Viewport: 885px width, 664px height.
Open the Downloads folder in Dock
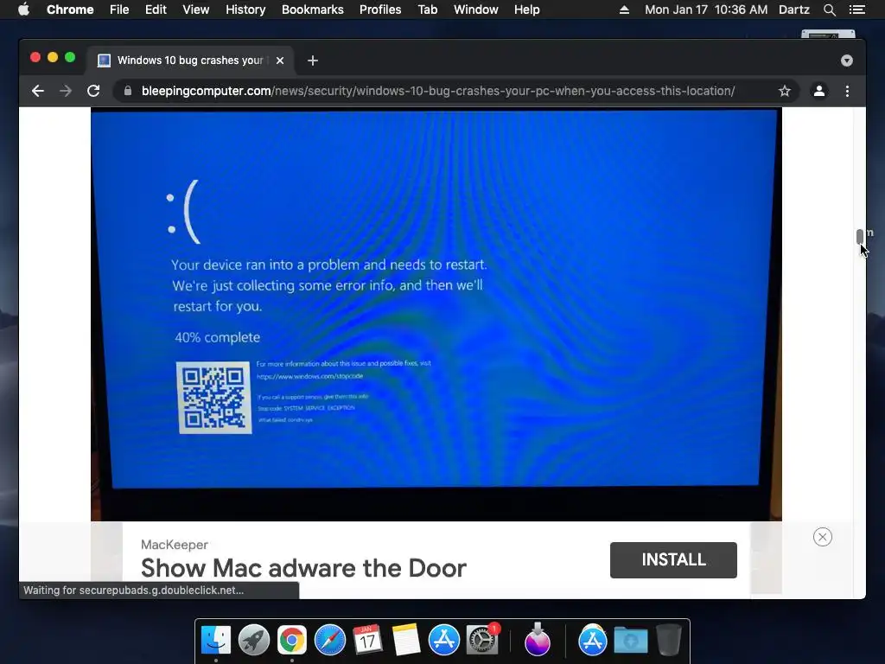click(630, 641)
